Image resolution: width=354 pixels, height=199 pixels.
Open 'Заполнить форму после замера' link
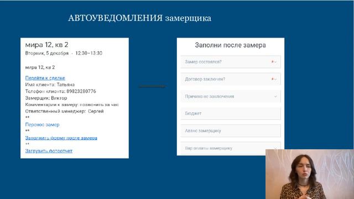click(61, 138)
